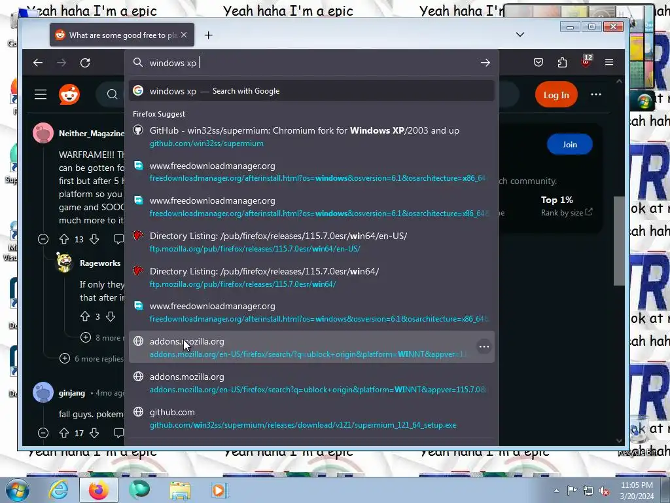
Task: Select Directory Listing 115.7.0esr/win64/en-US/ suggestion
Action: [311, 242]
